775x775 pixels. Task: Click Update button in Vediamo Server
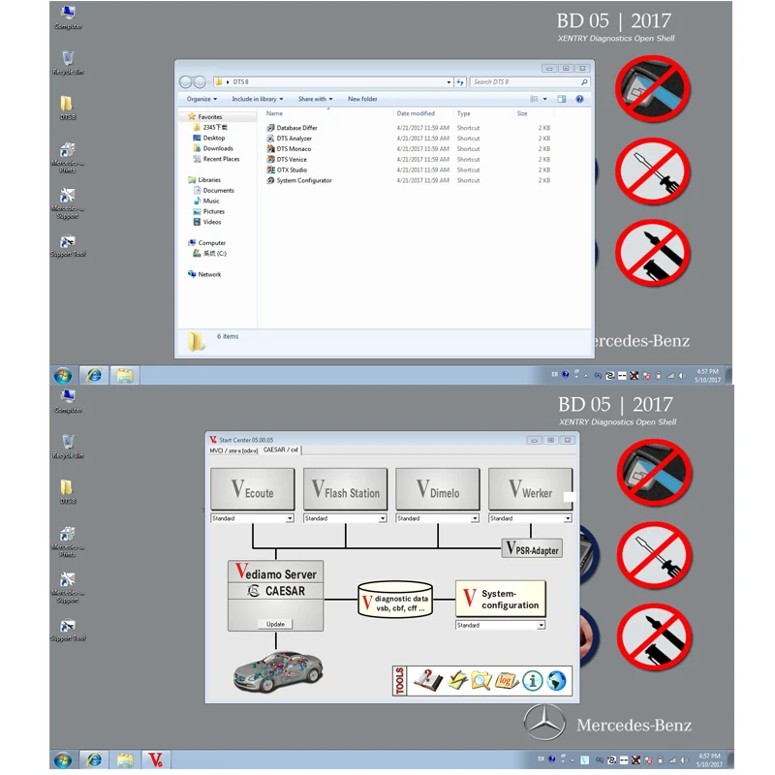(275, 624)
